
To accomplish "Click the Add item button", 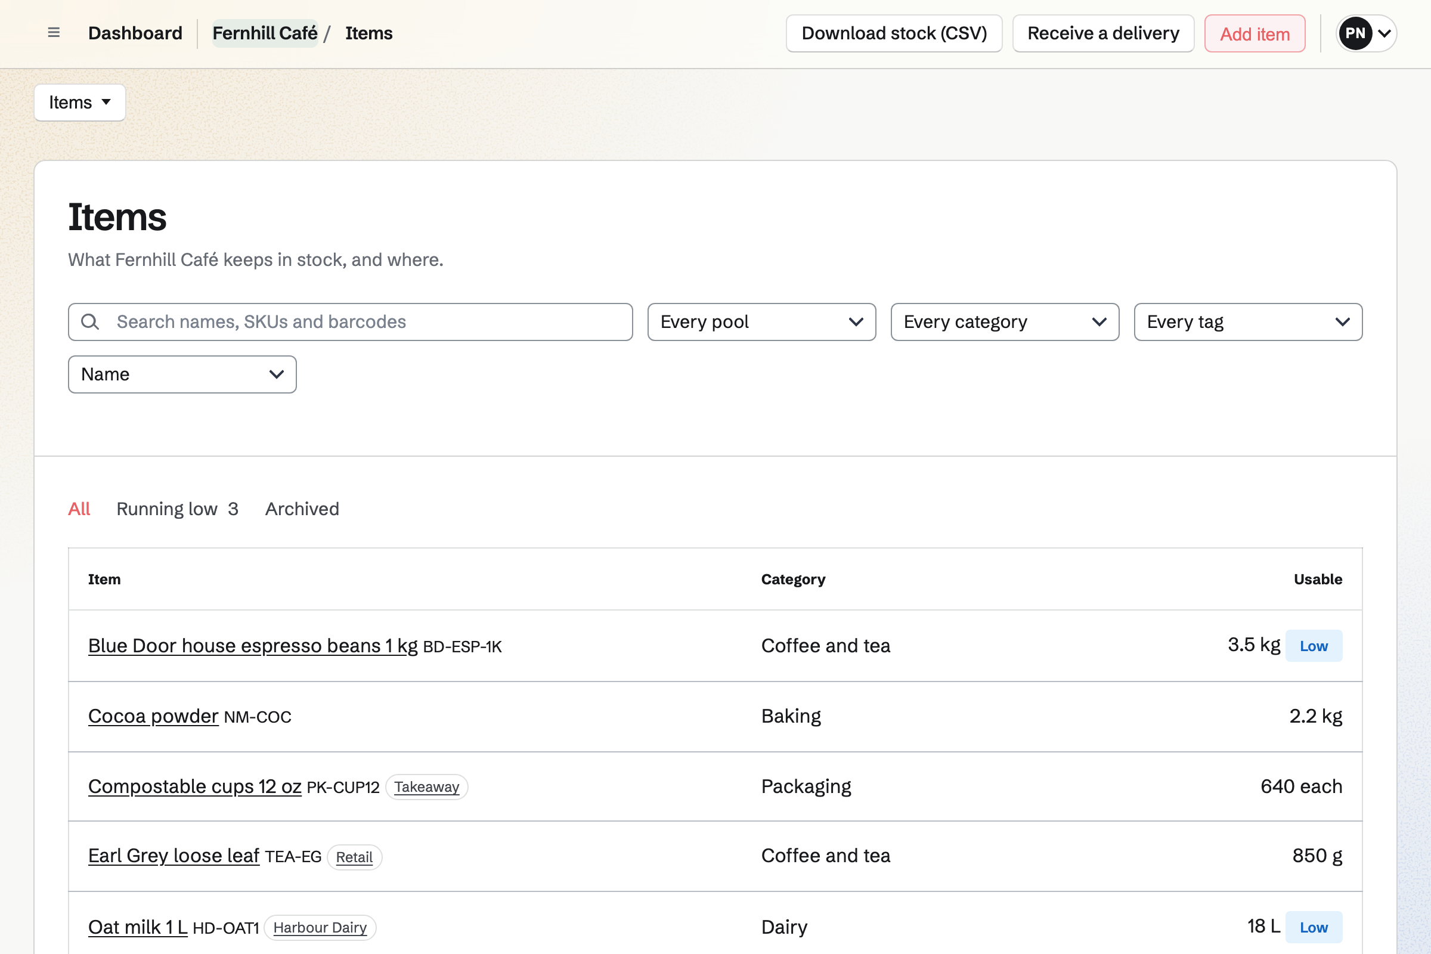I will pyautogui.click(x=1255, y=33).
